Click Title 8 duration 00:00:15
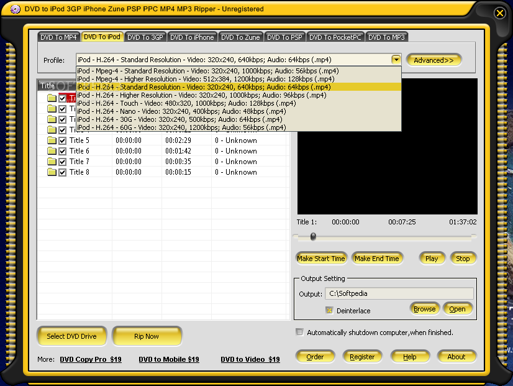 point(178,172)
